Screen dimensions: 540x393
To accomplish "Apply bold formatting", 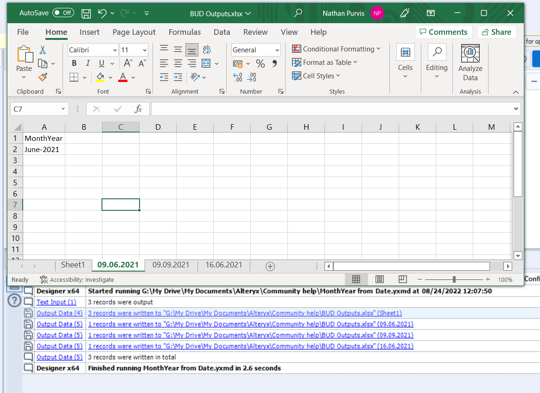I will pyautogui.click(x=74, y=63).
